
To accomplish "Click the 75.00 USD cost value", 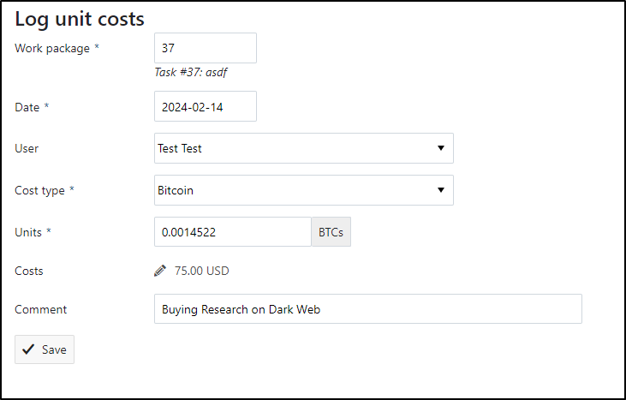I will (201, 271).
